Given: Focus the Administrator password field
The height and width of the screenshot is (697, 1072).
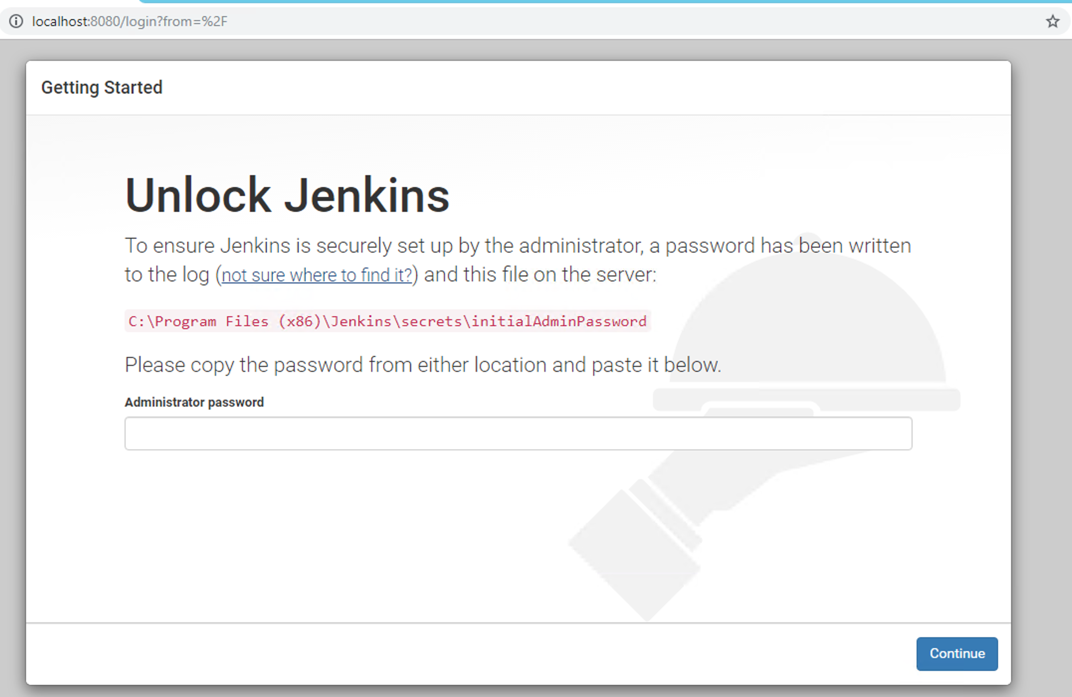Looking at the screenshot, I should [518, 434].
